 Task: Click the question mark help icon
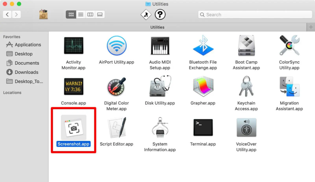160,14
